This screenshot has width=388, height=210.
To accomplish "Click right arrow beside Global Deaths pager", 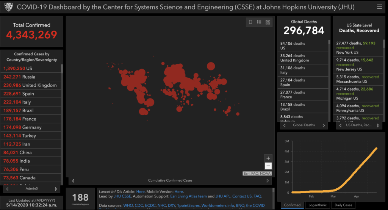I will [324, 125].
